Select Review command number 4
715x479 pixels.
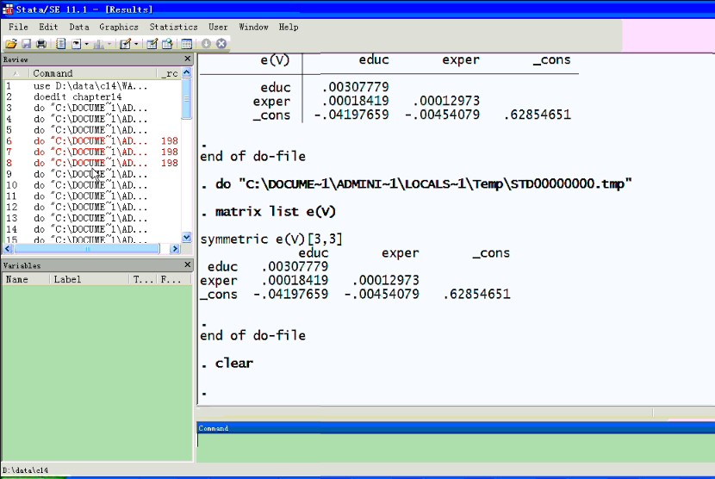(91, 119)
